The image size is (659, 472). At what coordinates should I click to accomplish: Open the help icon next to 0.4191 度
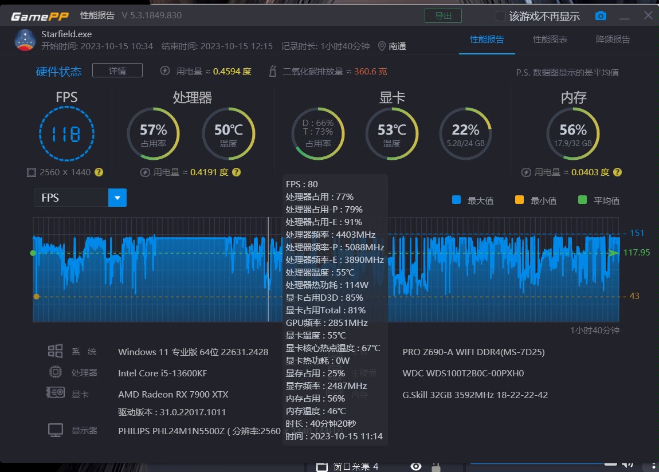point(237,172)
